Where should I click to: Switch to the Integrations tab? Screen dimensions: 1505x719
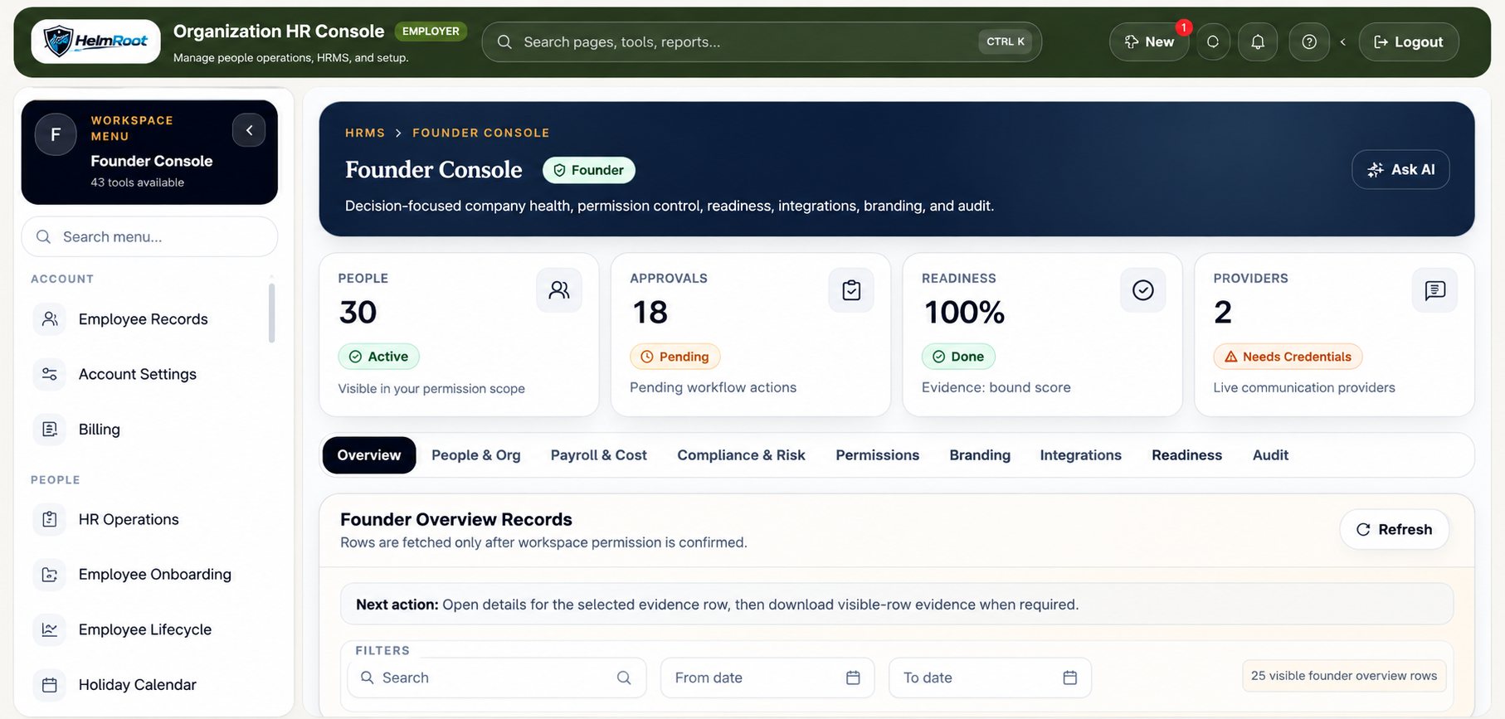pyautogui.click(x=1081, y=455)
